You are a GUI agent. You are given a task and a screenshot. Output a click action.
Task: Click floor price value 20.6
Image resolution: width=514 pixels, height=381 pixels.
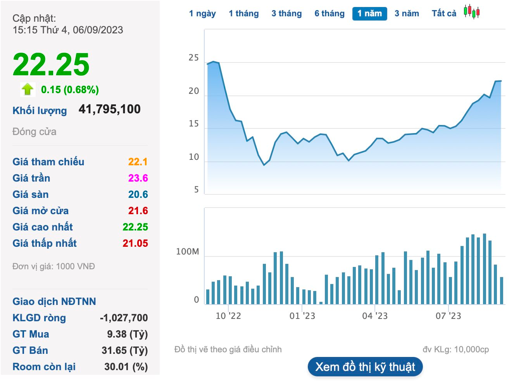click(x=138, y=194)
